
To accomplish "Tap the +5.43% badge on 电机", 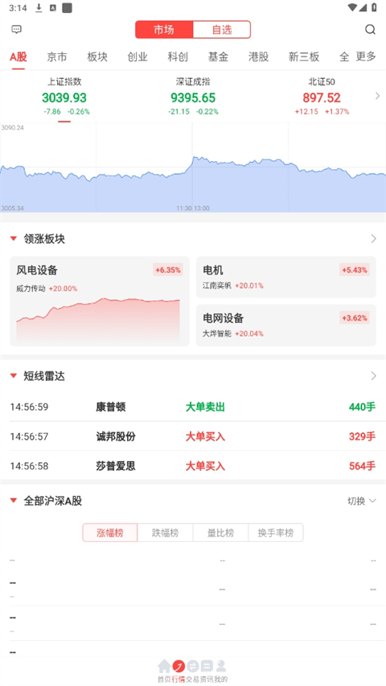I will (x=355, y=270).
